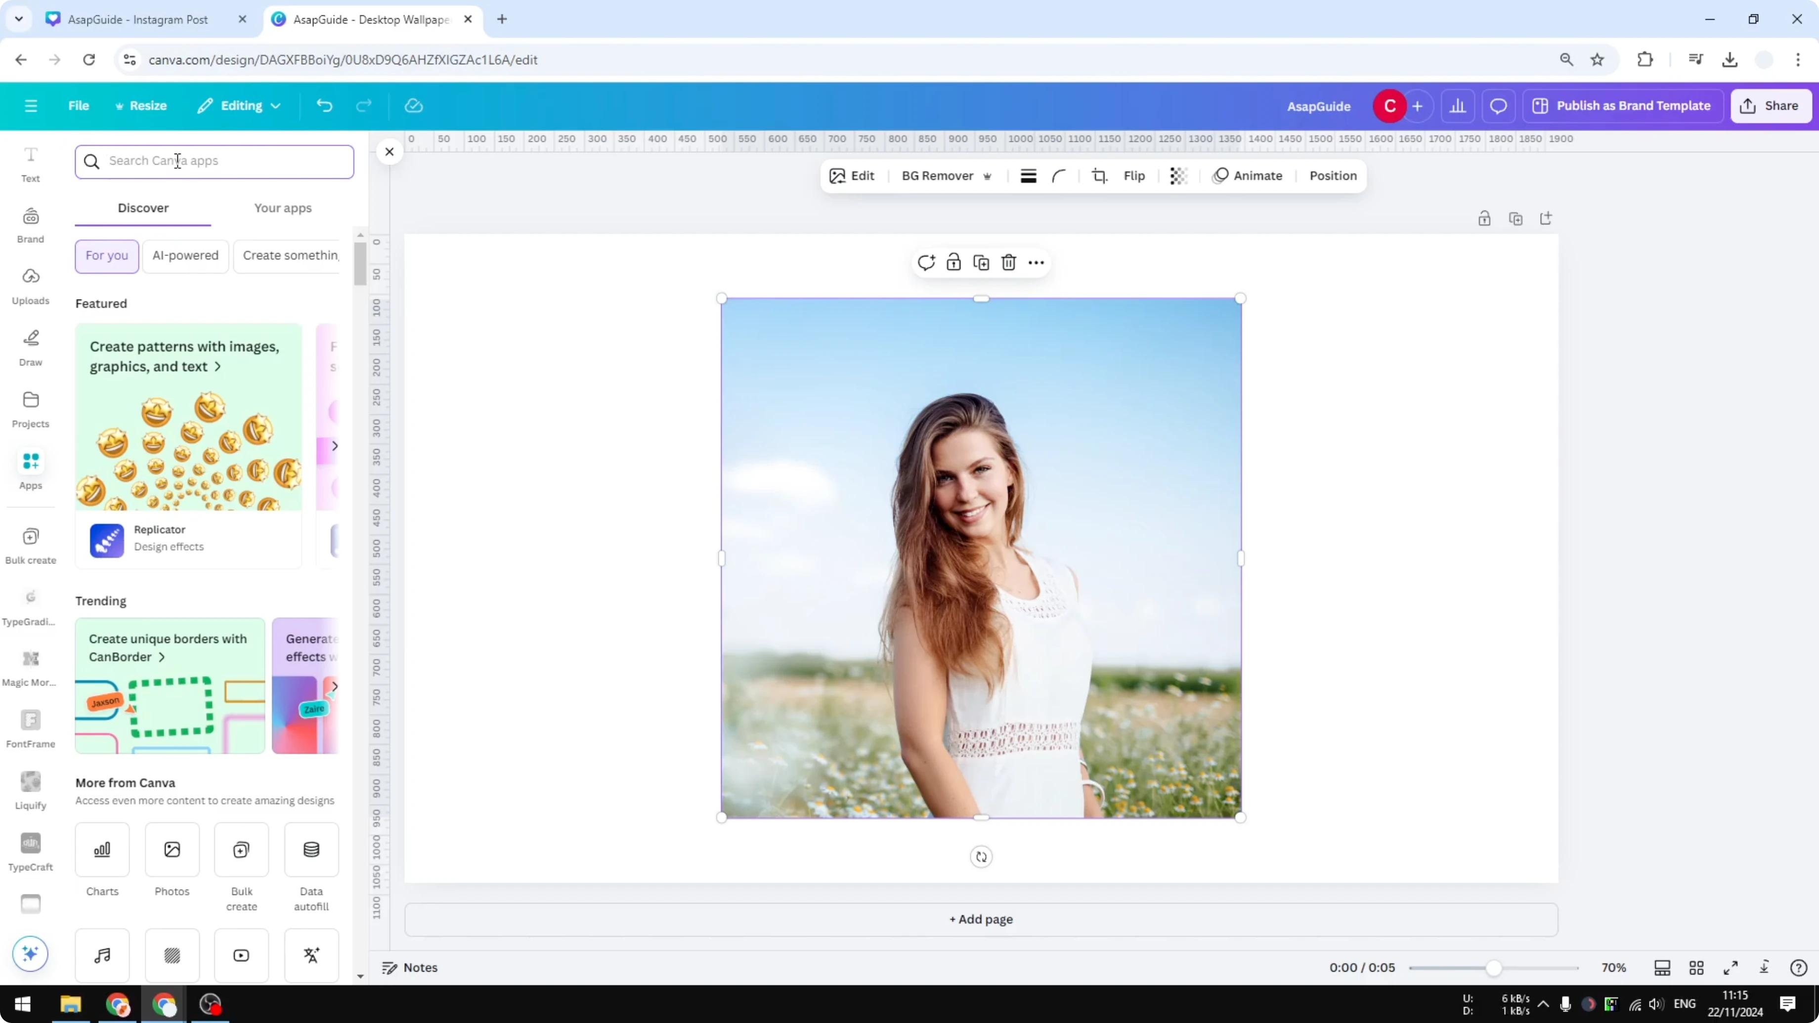This screenshot has height=1023, width=1819.
Task: Lock the selected image
Action: coord(953,262)
